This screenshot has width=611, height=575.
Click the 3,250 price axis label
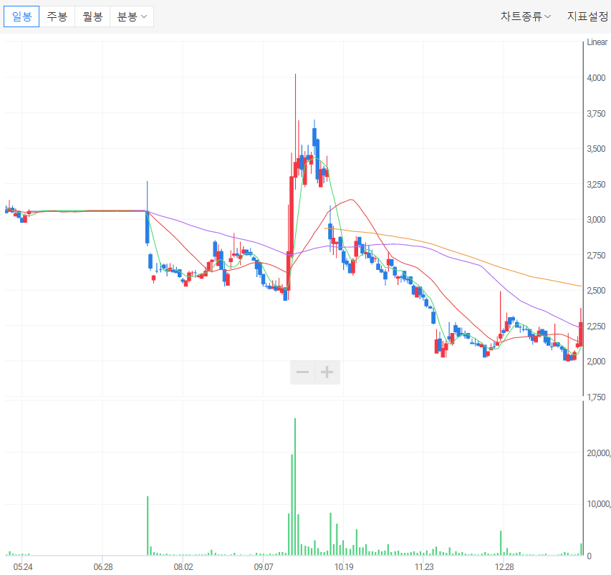pyautogui.click(x=596, y=184)
